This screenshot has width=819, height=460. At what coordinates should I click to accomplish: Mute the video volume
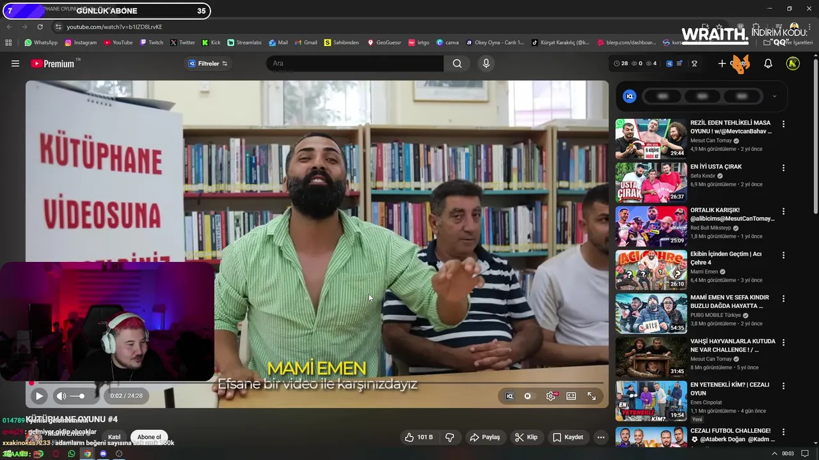point(61,396)
